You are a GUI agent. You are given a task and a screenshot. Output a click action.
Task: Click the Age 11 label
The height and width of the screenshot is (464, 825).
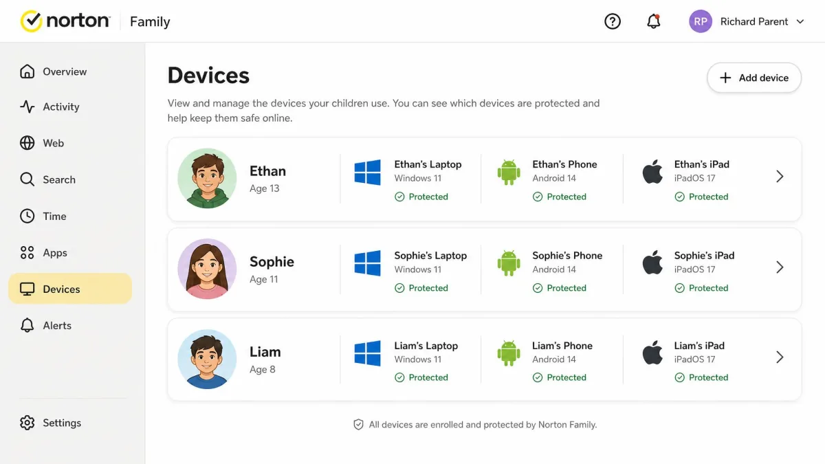[x=264, y=279]
